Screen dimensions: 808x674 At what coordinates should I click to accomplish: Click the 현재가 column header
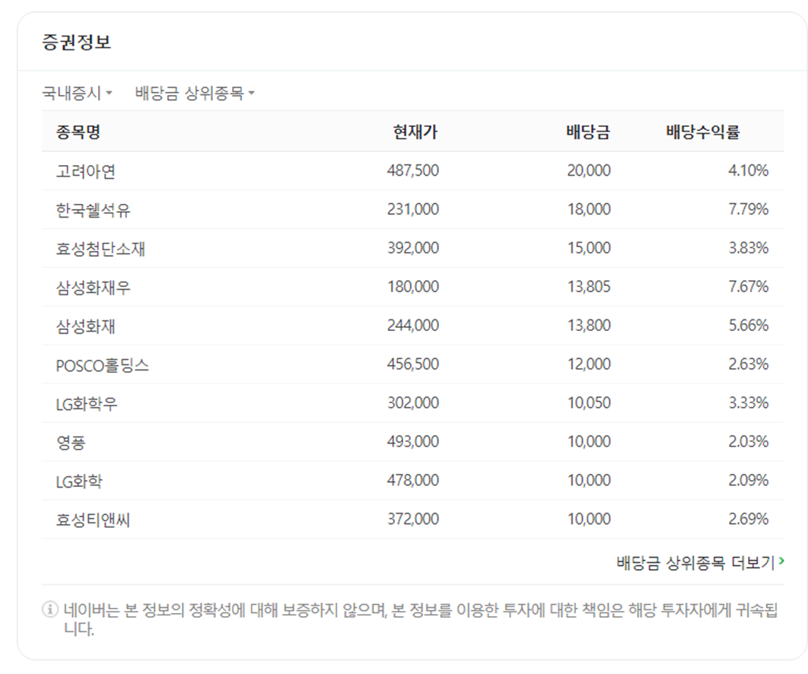click(x=415, y=132)
